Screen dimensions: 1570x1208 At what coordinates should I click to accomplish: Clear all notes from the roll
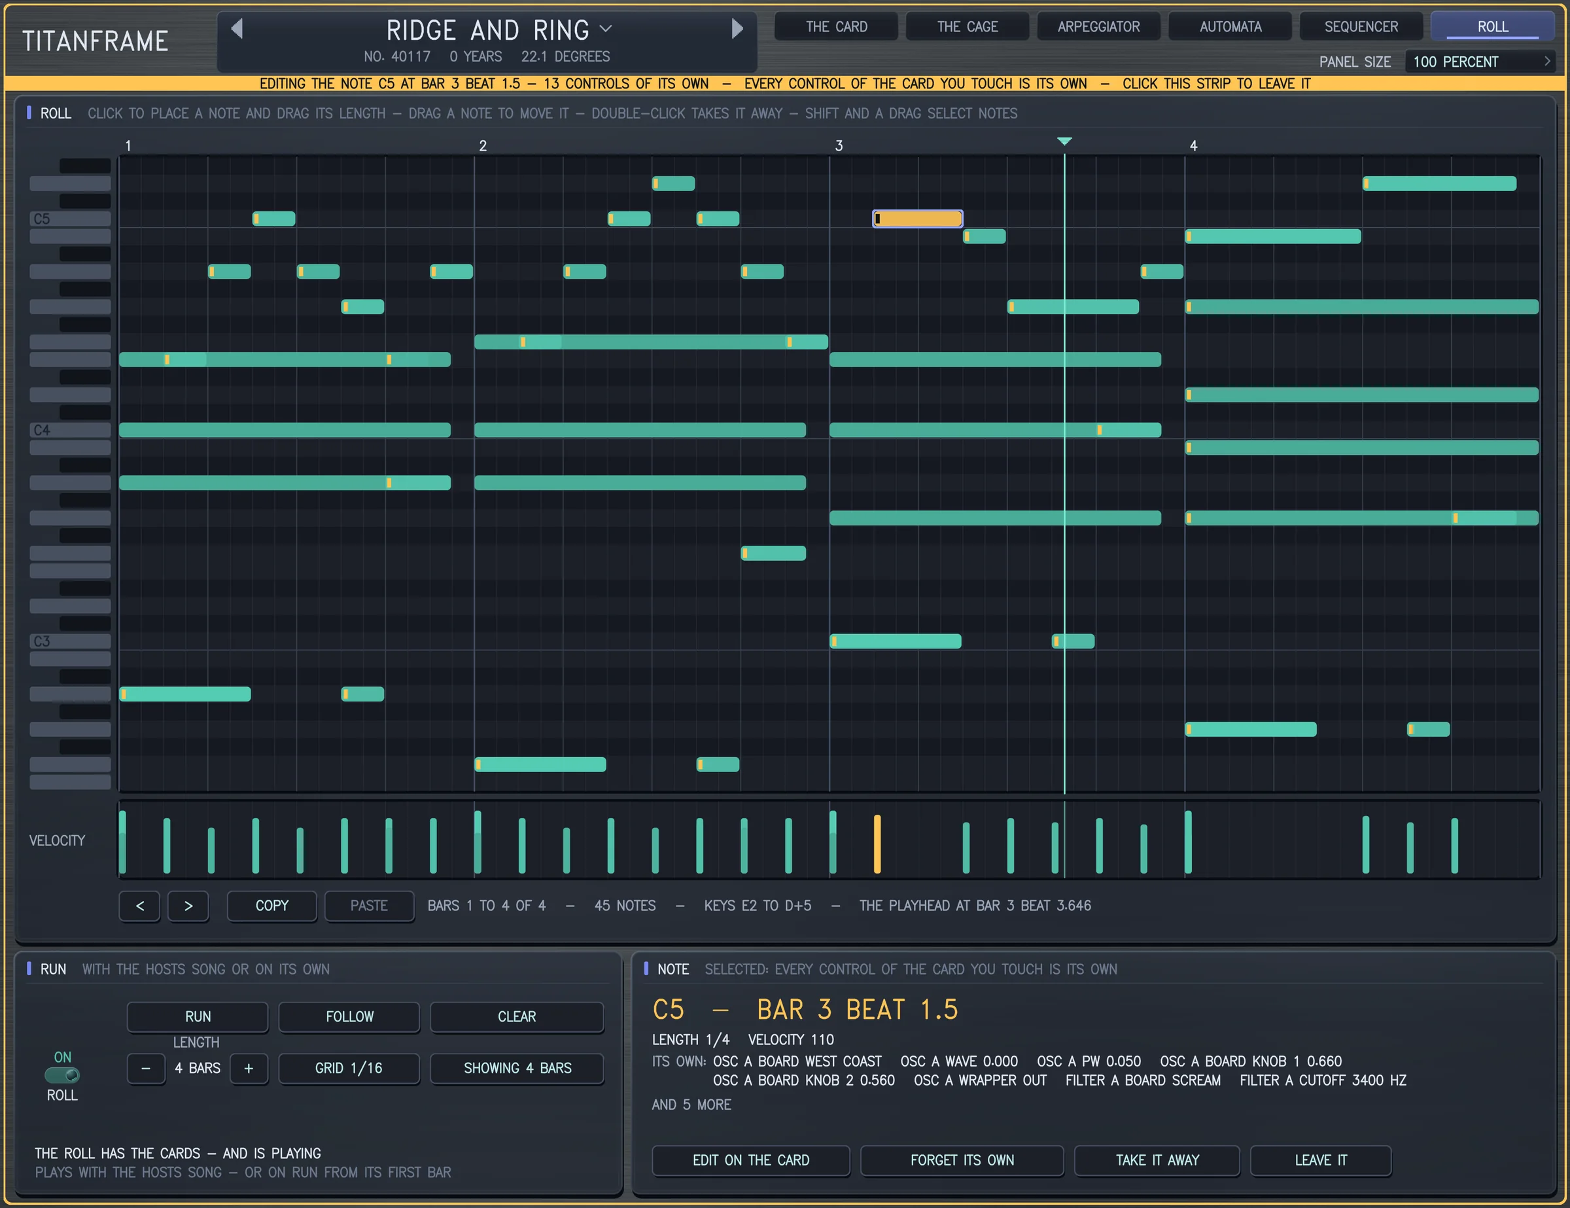pyautogui.click(x=516, y=1017)
